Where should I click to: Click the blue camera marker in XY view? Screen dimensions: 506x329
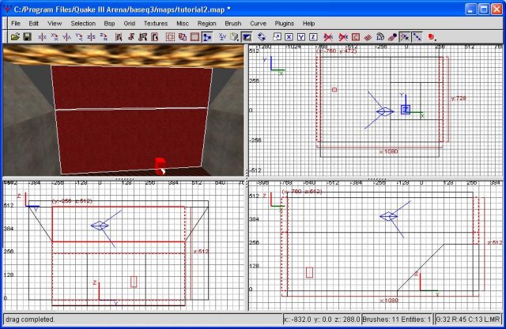click(x=385, y=112)
